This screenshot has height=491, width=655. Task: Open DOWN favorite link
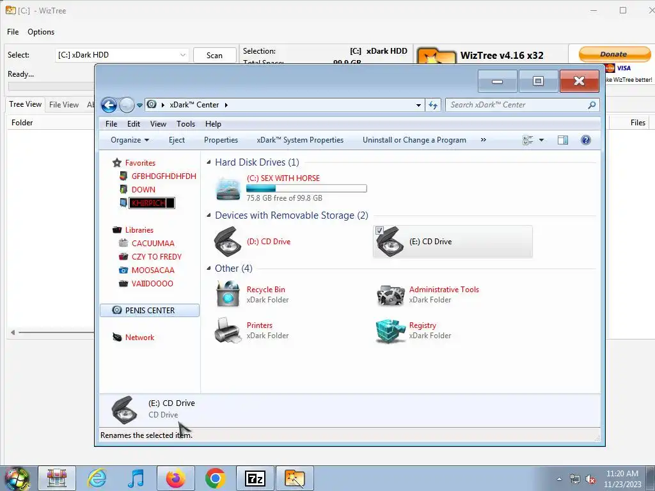click(x=143, y=189)
